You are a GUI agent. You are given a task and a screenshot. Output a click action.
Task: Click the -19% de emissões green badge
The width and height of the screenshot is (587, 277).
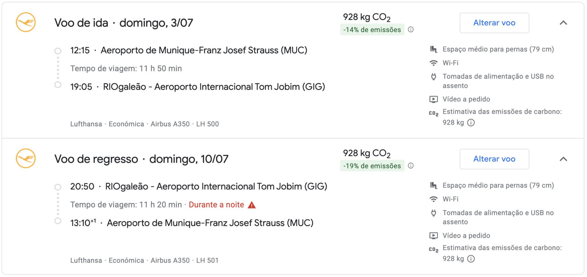click(x=372, y=166)
